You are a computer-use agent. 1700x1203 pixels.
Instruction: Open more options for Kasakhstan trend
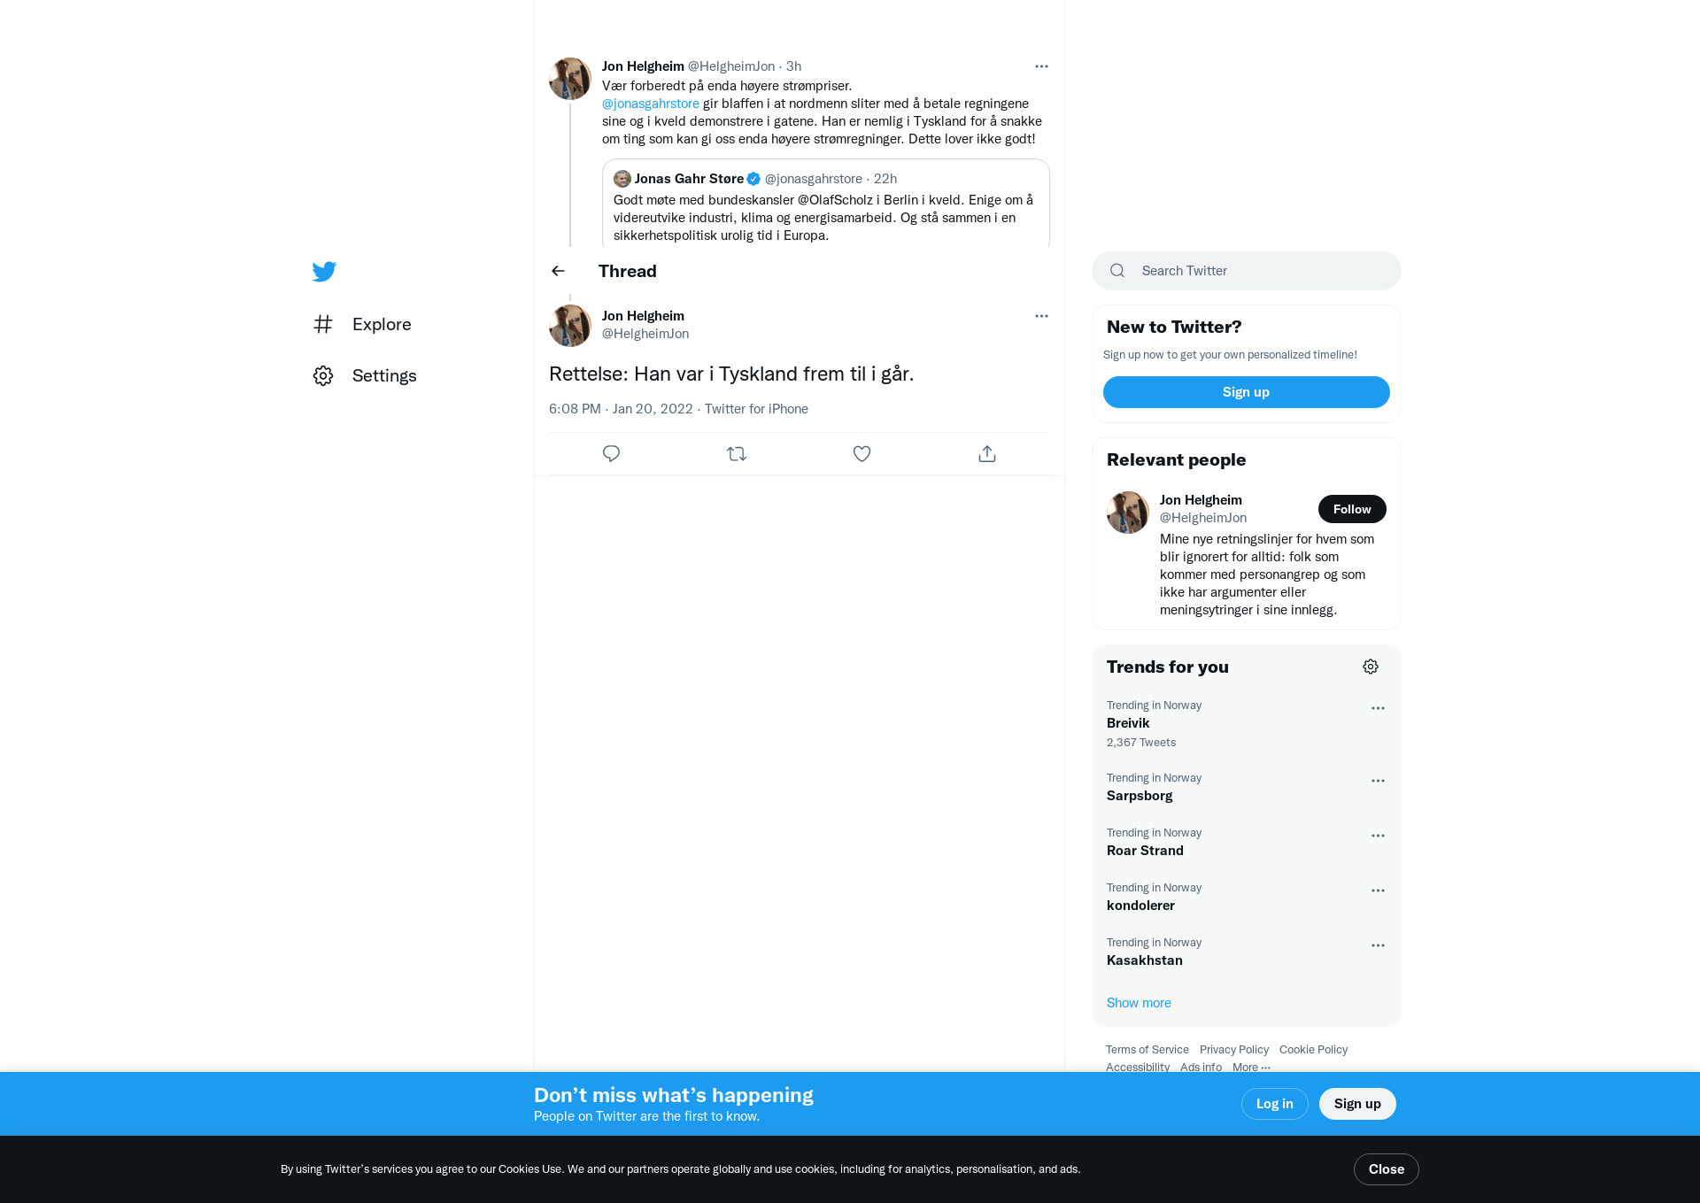pos(1378,945)
